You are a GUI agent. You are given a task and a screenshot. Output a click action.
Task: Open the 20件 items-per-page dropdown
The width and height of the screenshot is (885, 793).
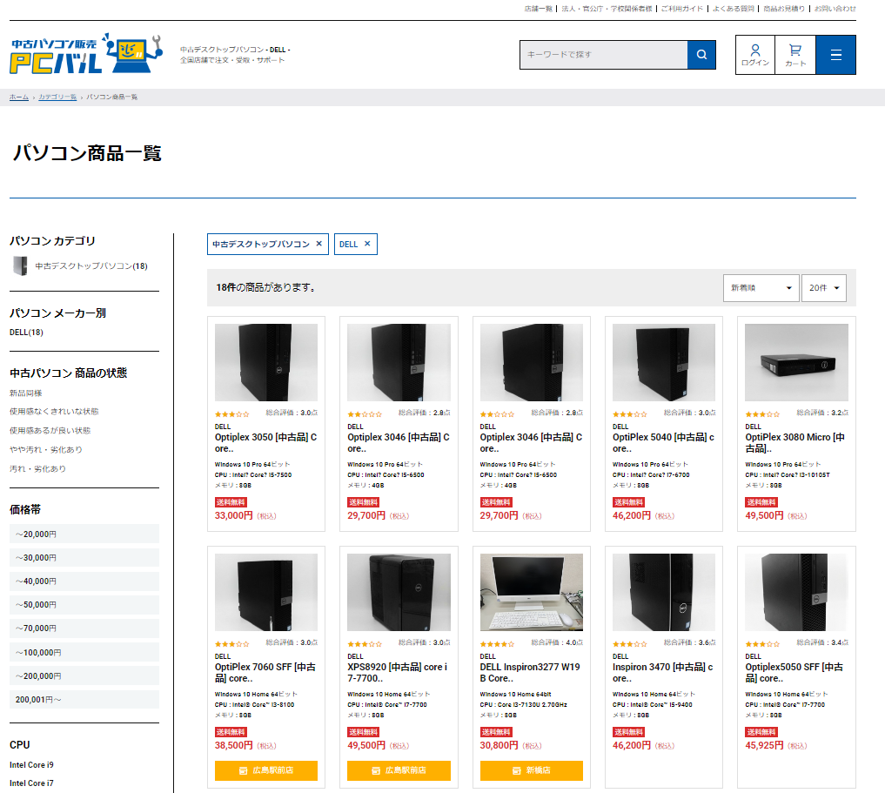pyautogui.click(x=824, y=288)
